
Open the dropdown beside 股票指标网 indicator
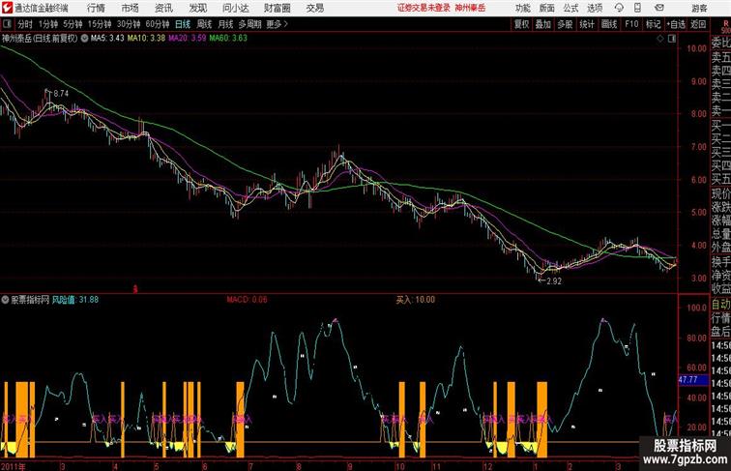coord(5,300)
